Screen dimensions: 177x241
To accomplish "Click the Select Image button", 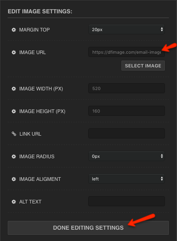I will click(x=143, y=66).
